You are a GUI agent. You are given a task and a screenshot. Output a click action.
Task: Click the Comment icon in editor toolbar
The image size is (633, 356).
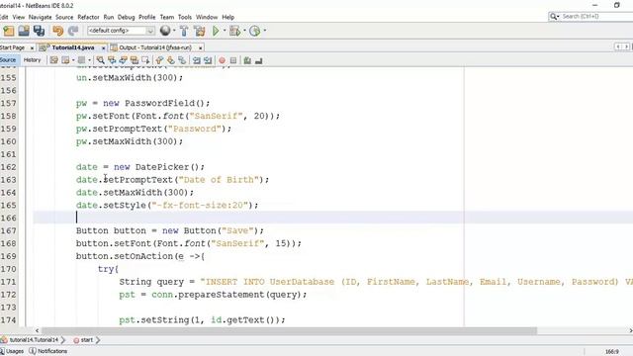coord(247,60)
